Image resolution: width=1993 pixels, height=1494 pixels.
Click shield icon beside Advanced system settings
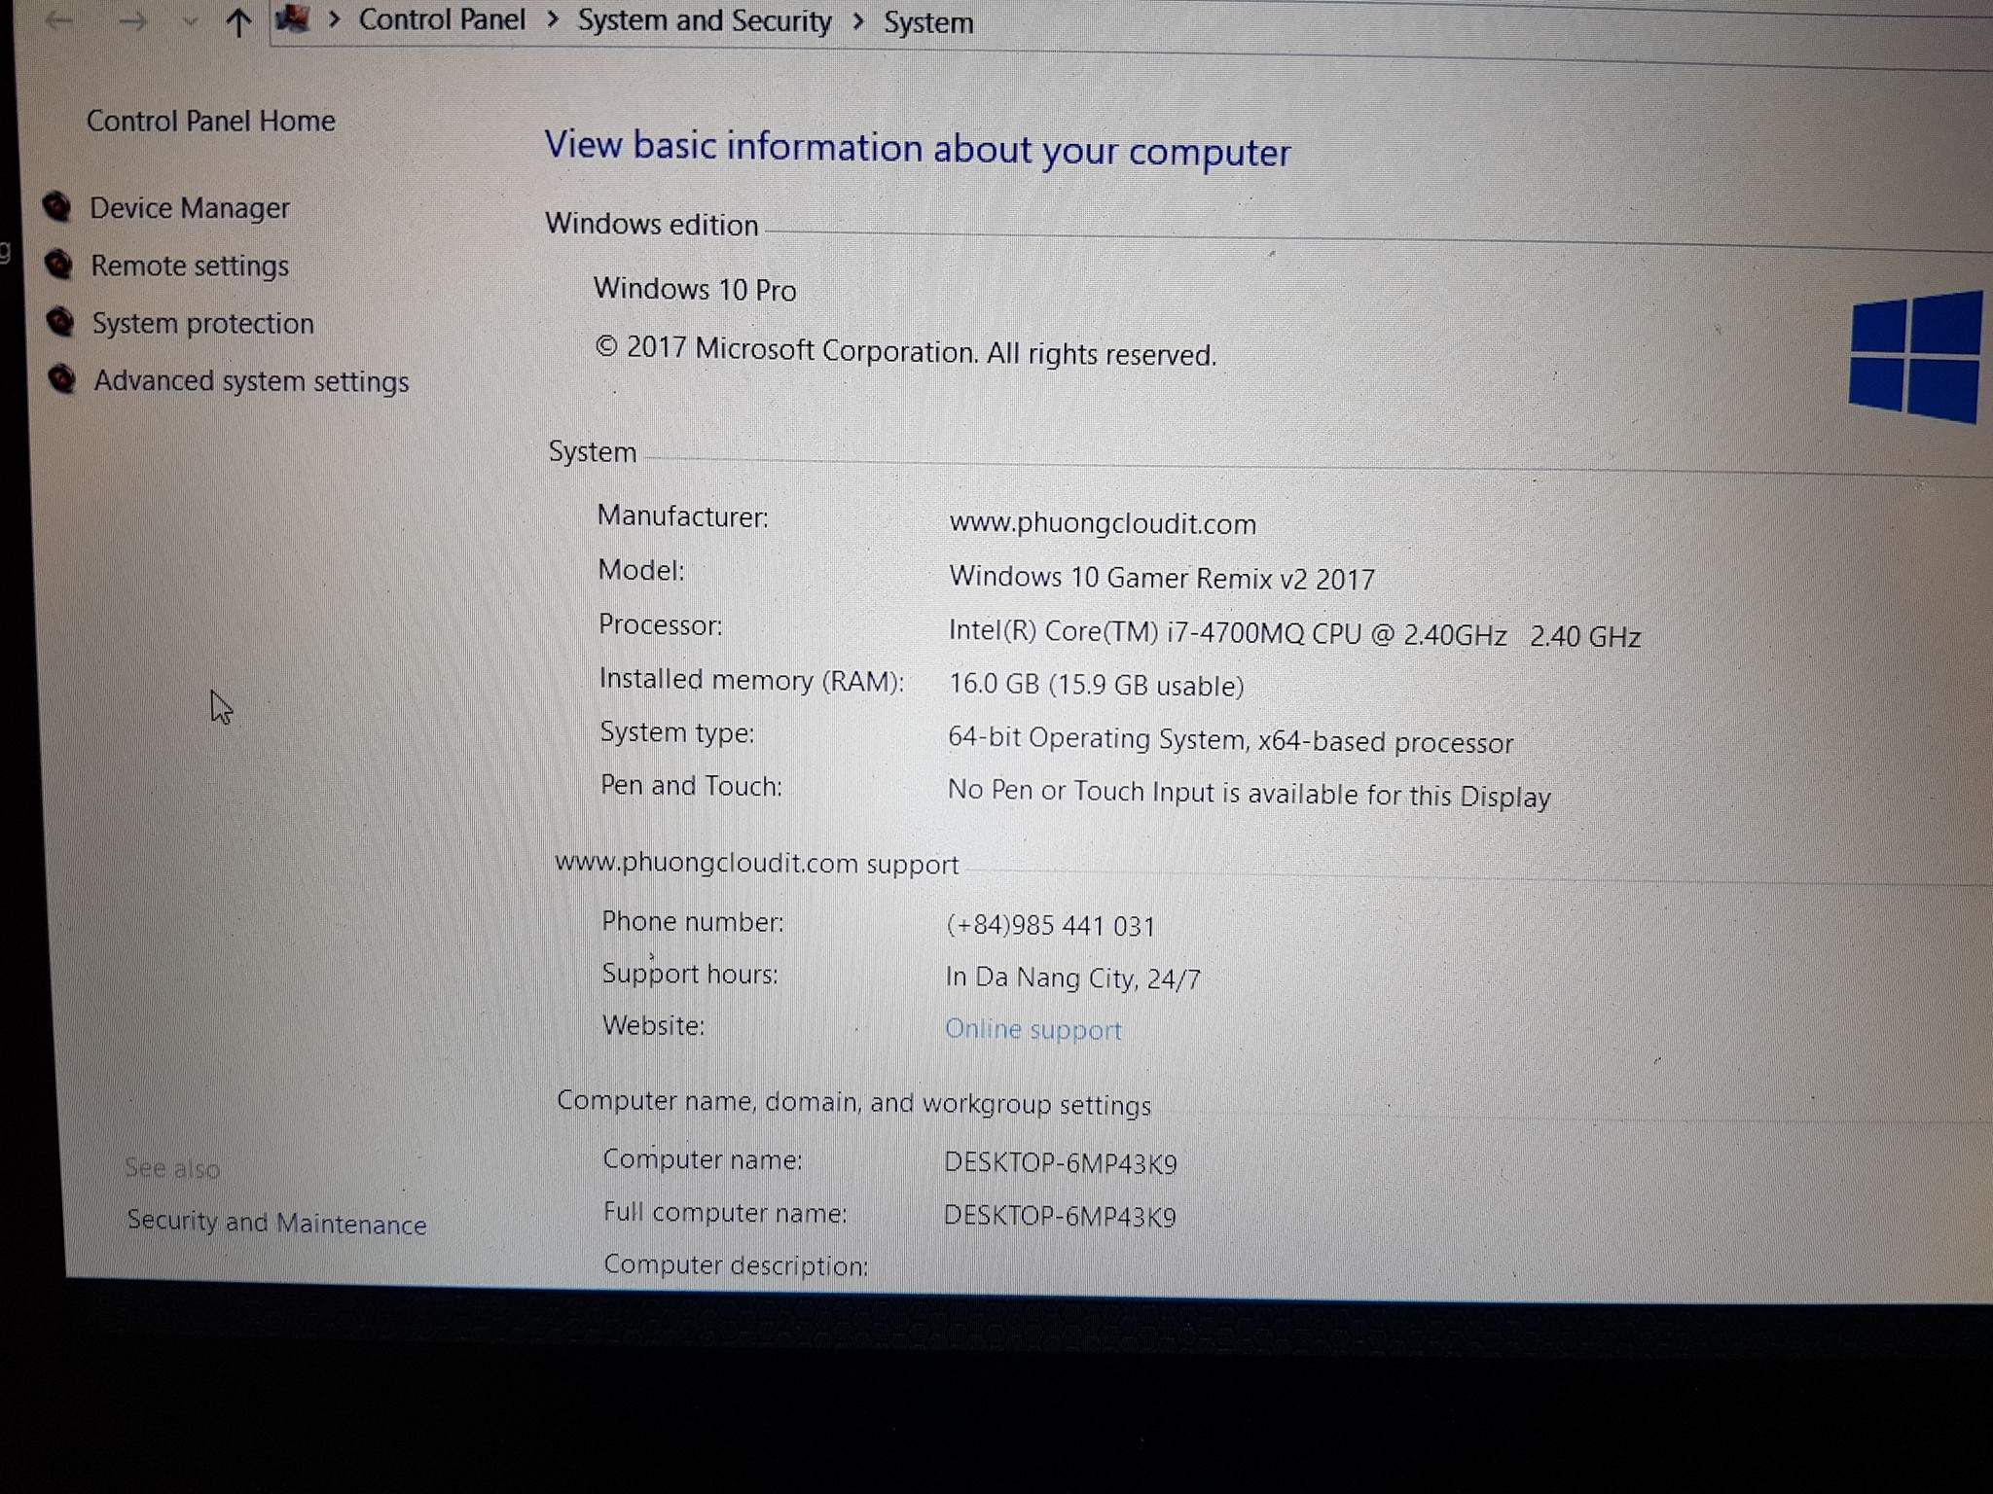(62, 378)
